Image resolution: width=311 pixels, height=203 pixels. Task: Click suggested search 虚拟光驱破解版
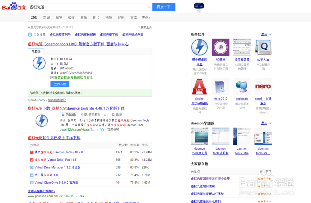tap(85, 35)
